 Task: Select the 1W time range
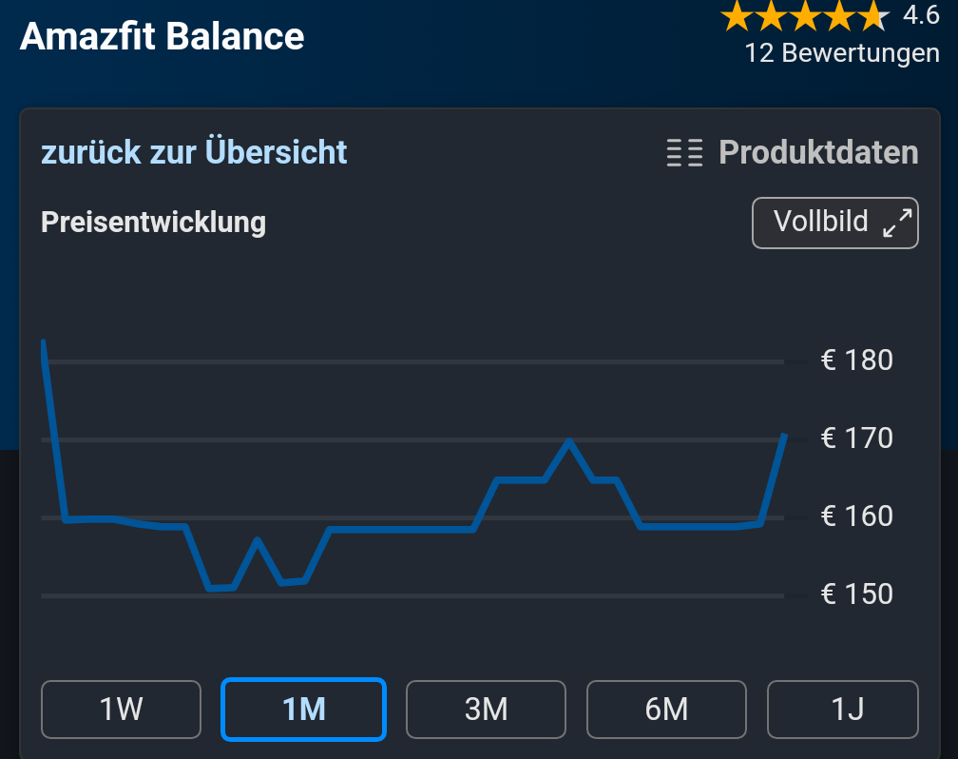click(122, 710)
